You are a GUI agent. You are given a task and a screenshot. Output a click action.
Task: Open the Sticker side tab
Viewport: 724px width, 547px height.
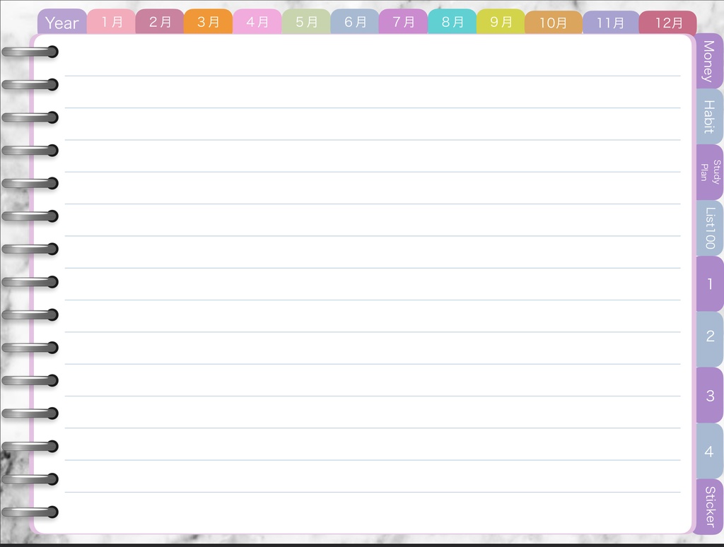click(709, 507)
